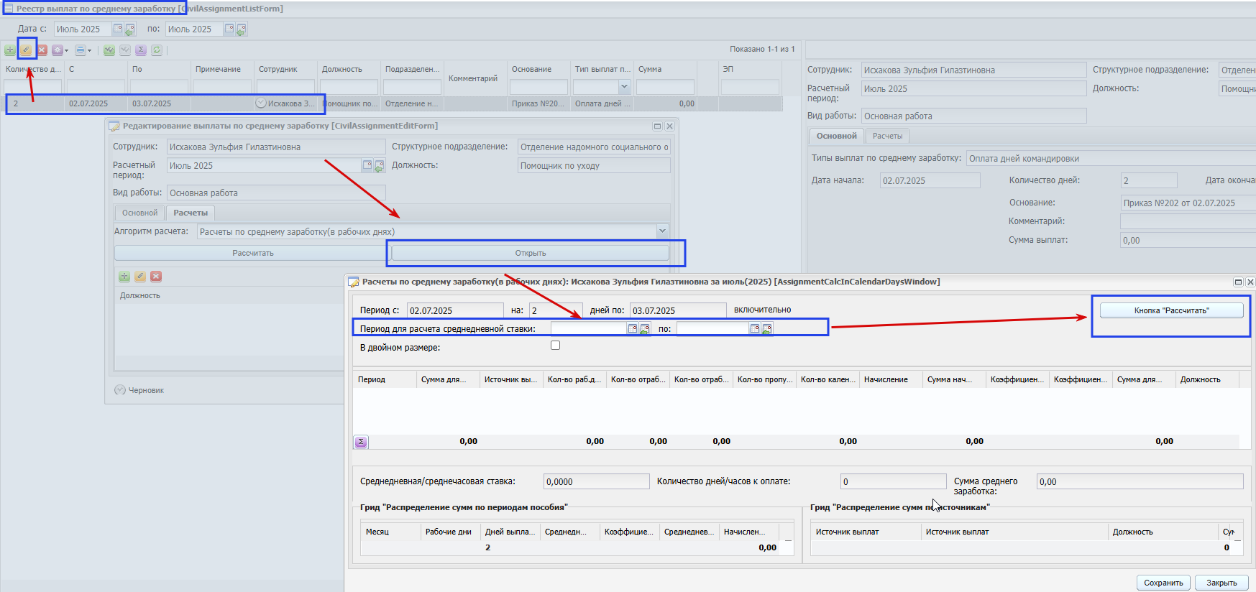Select 'Расчеты' tab in edit form

191,213
